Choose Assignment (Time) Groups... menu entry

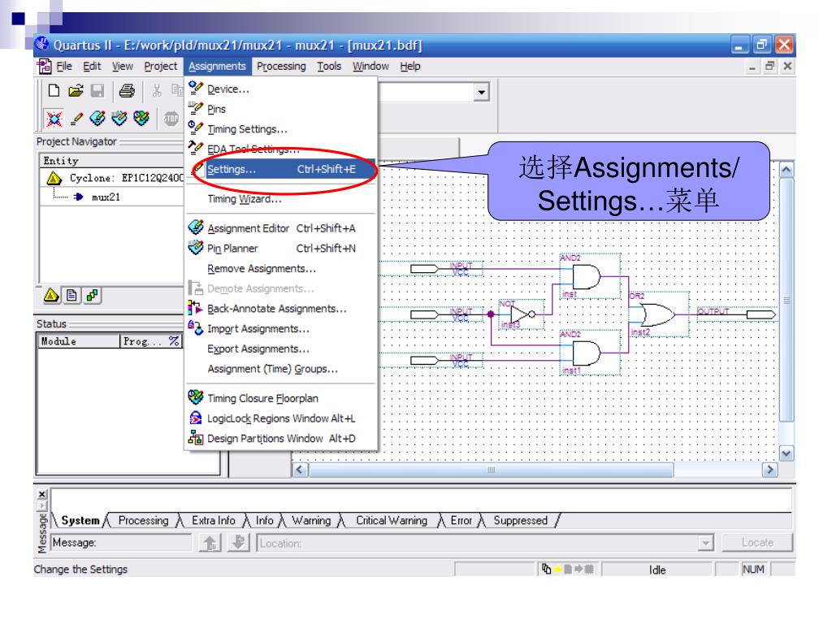point(280,369)
